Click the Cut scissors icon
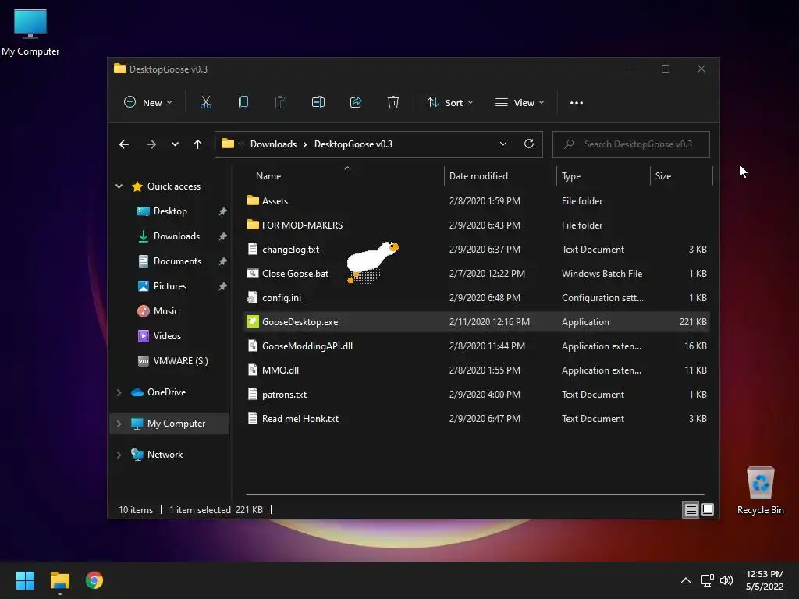The width and height of the screenshot is (799, 599). coord(206,102)
